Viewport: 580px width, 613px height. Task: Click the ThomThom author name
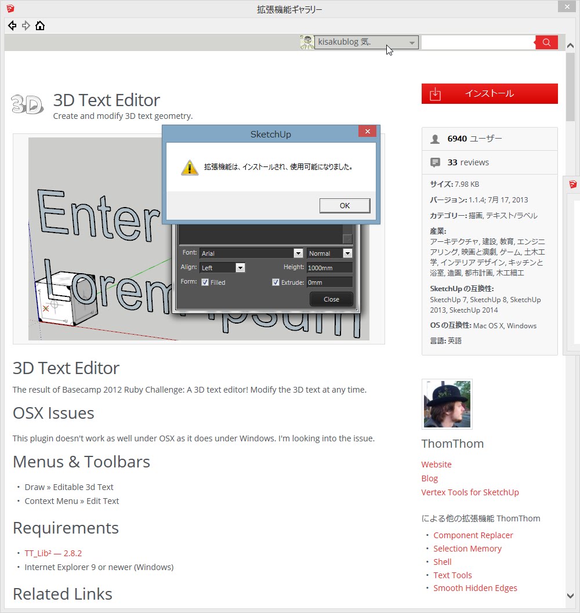[452, 444]
